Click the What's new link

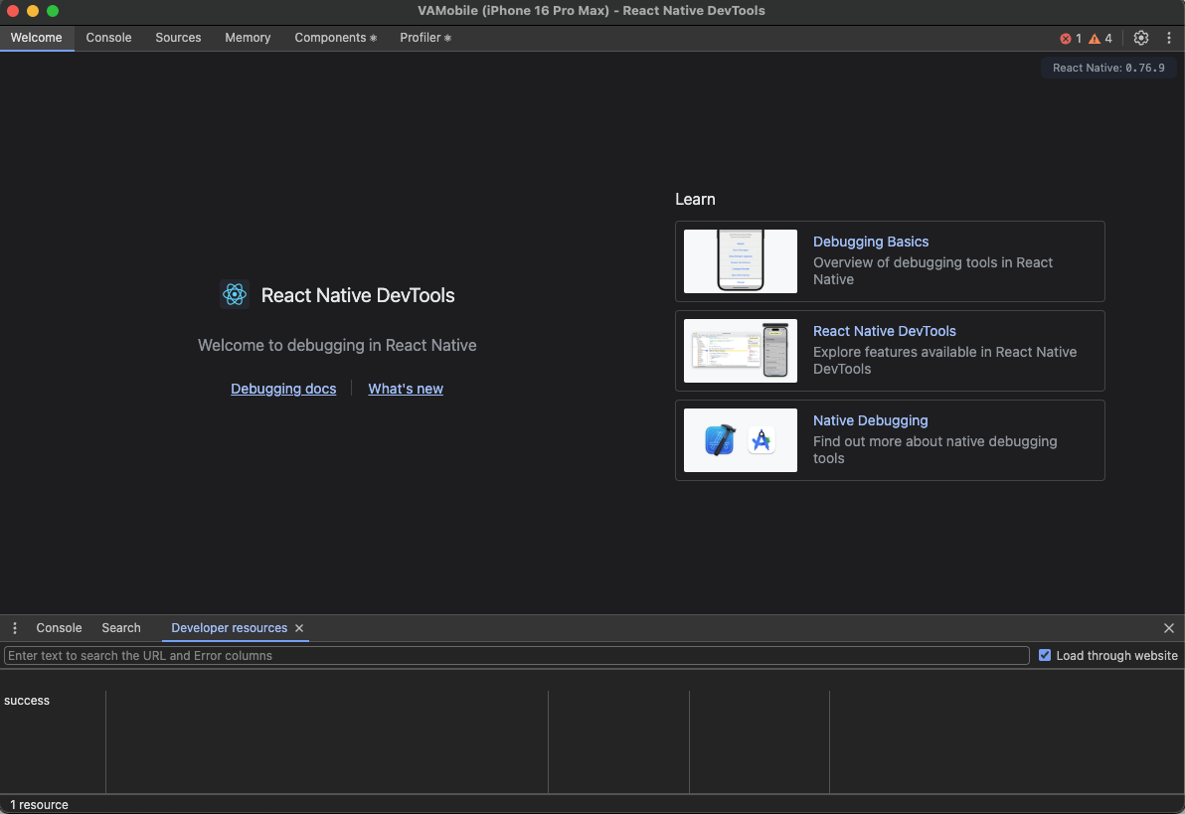point(406,389)
